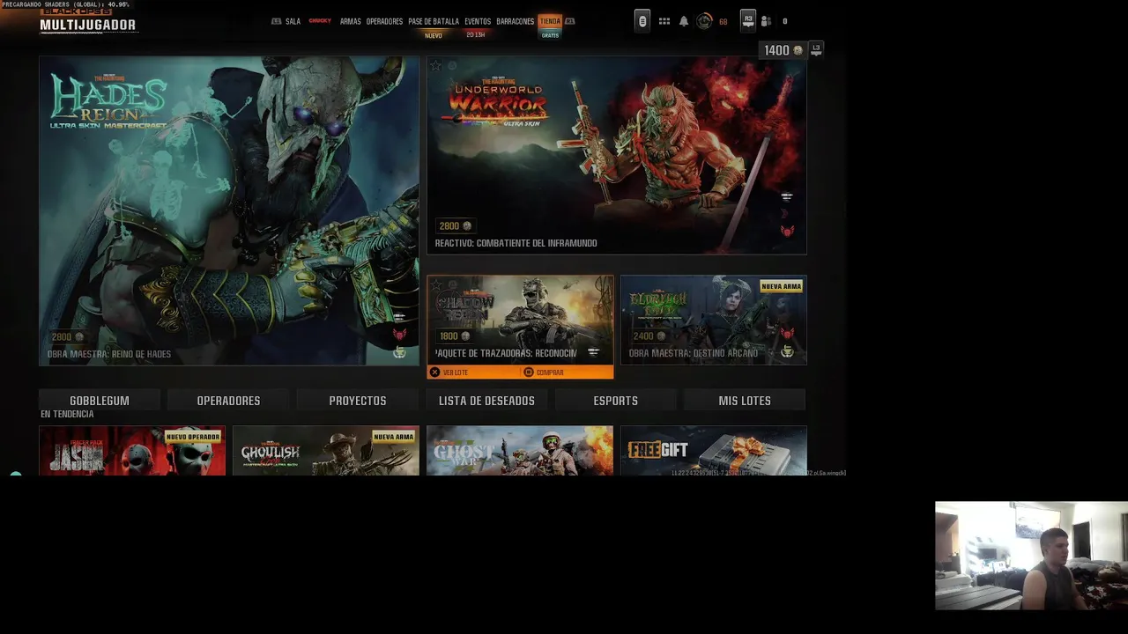The height and width of the screenshot is (634, 1128).
Task: Click the green emblem icon on Eldritch card
Action: [x=787, y=352]
